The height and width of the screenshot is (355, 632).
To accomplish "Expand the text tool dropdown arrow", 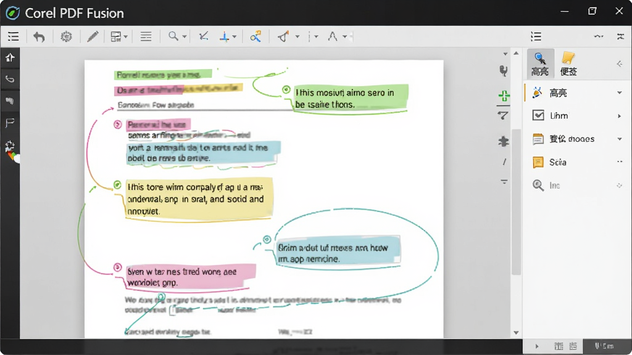I will point(345,36).
